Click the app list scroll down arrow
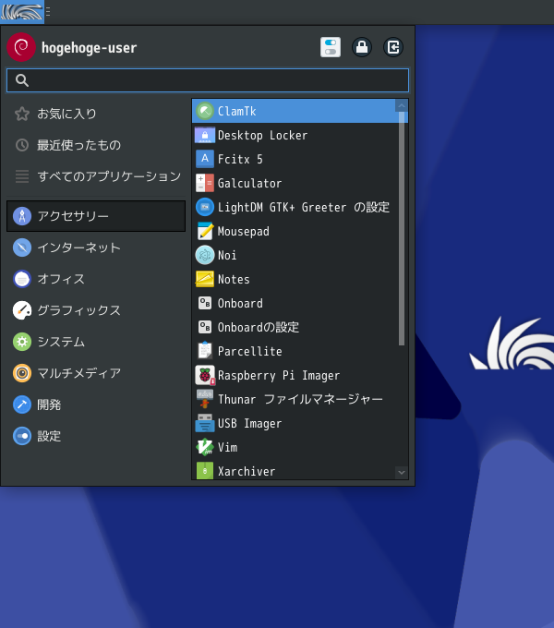The height and width of the screenshot is (628, 554). point(402,473)
